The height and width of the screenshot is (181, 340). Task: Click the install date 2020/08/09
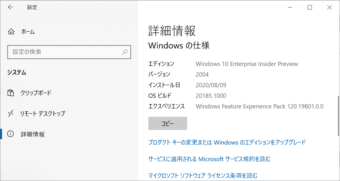(211, 85)
